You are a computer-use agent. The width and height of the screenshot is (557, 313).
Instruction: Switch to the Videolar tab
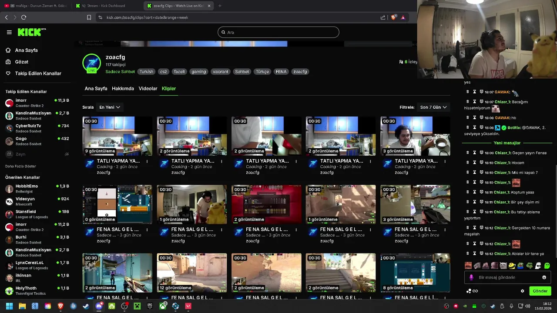pyautogui.click(x=148, y=88)
